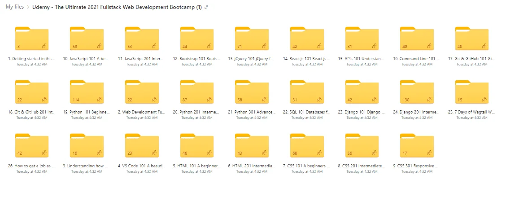Open the 22. SQL 101 folder icon
The image size is (519, 205).
tap(307, 92)
